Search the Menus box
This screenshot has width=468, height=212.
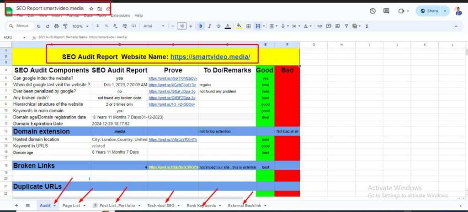[x=19, y=26]
